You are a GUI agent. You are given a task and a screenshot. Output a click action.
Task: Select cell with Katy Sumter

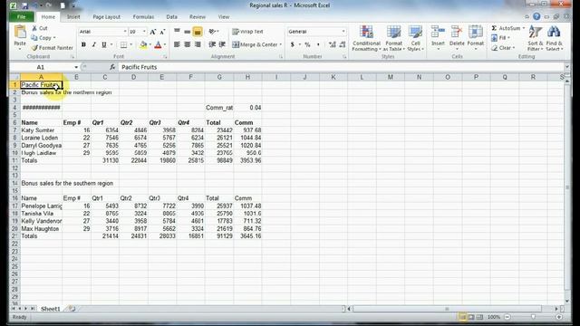41,130
